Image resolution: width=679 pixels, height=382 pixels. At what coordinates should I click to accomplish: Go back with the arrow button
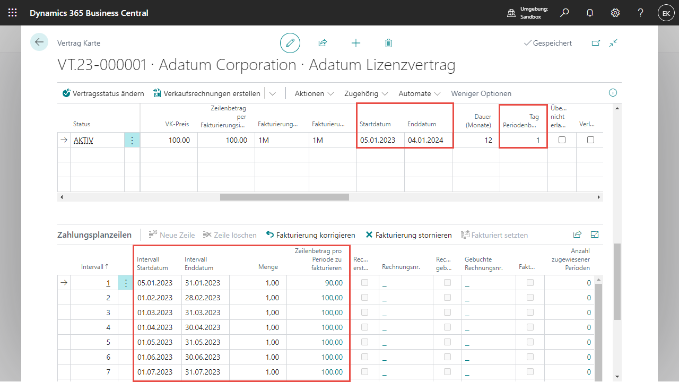39,42
